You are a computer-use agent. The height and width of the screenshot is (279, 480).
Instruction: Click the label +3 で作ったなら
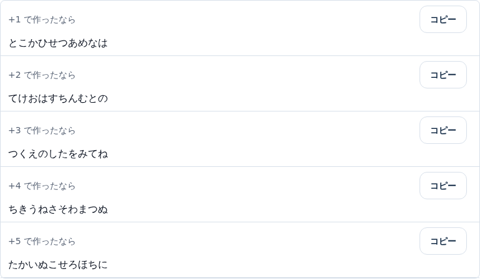pyautogui.click(x=42, y=130)
